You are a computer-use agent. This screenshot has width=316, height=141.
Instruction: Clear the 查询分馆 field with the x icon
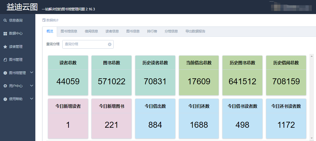click(x=110, y=44)
